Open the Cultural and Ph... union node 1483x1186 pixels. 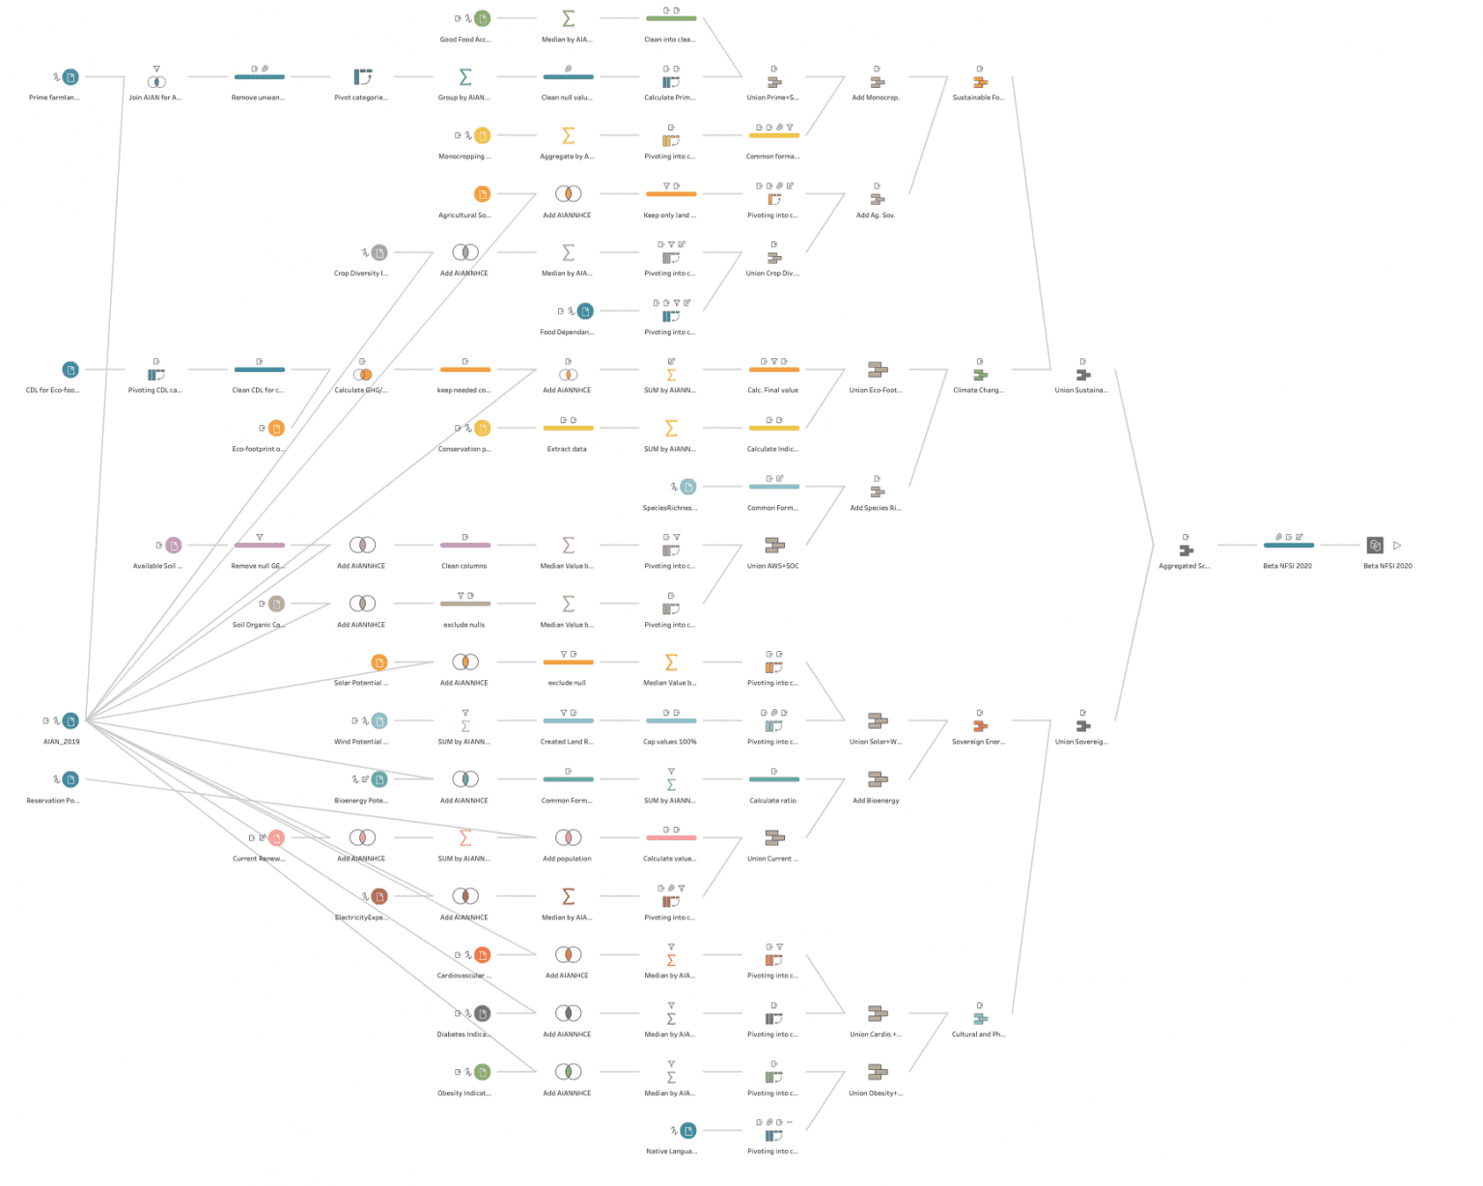[980, 1018]
